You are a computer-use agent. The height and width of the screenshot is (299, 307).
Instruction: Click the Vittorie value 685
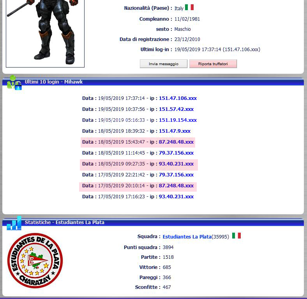point(167,267)
